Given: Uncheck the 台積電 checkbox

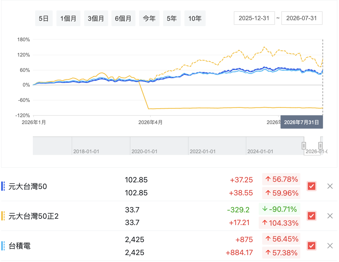Looking at the screenshot, I should point(312,246).
